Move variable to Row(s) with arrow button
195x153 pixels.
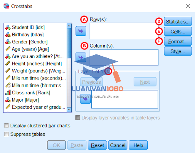81,31
